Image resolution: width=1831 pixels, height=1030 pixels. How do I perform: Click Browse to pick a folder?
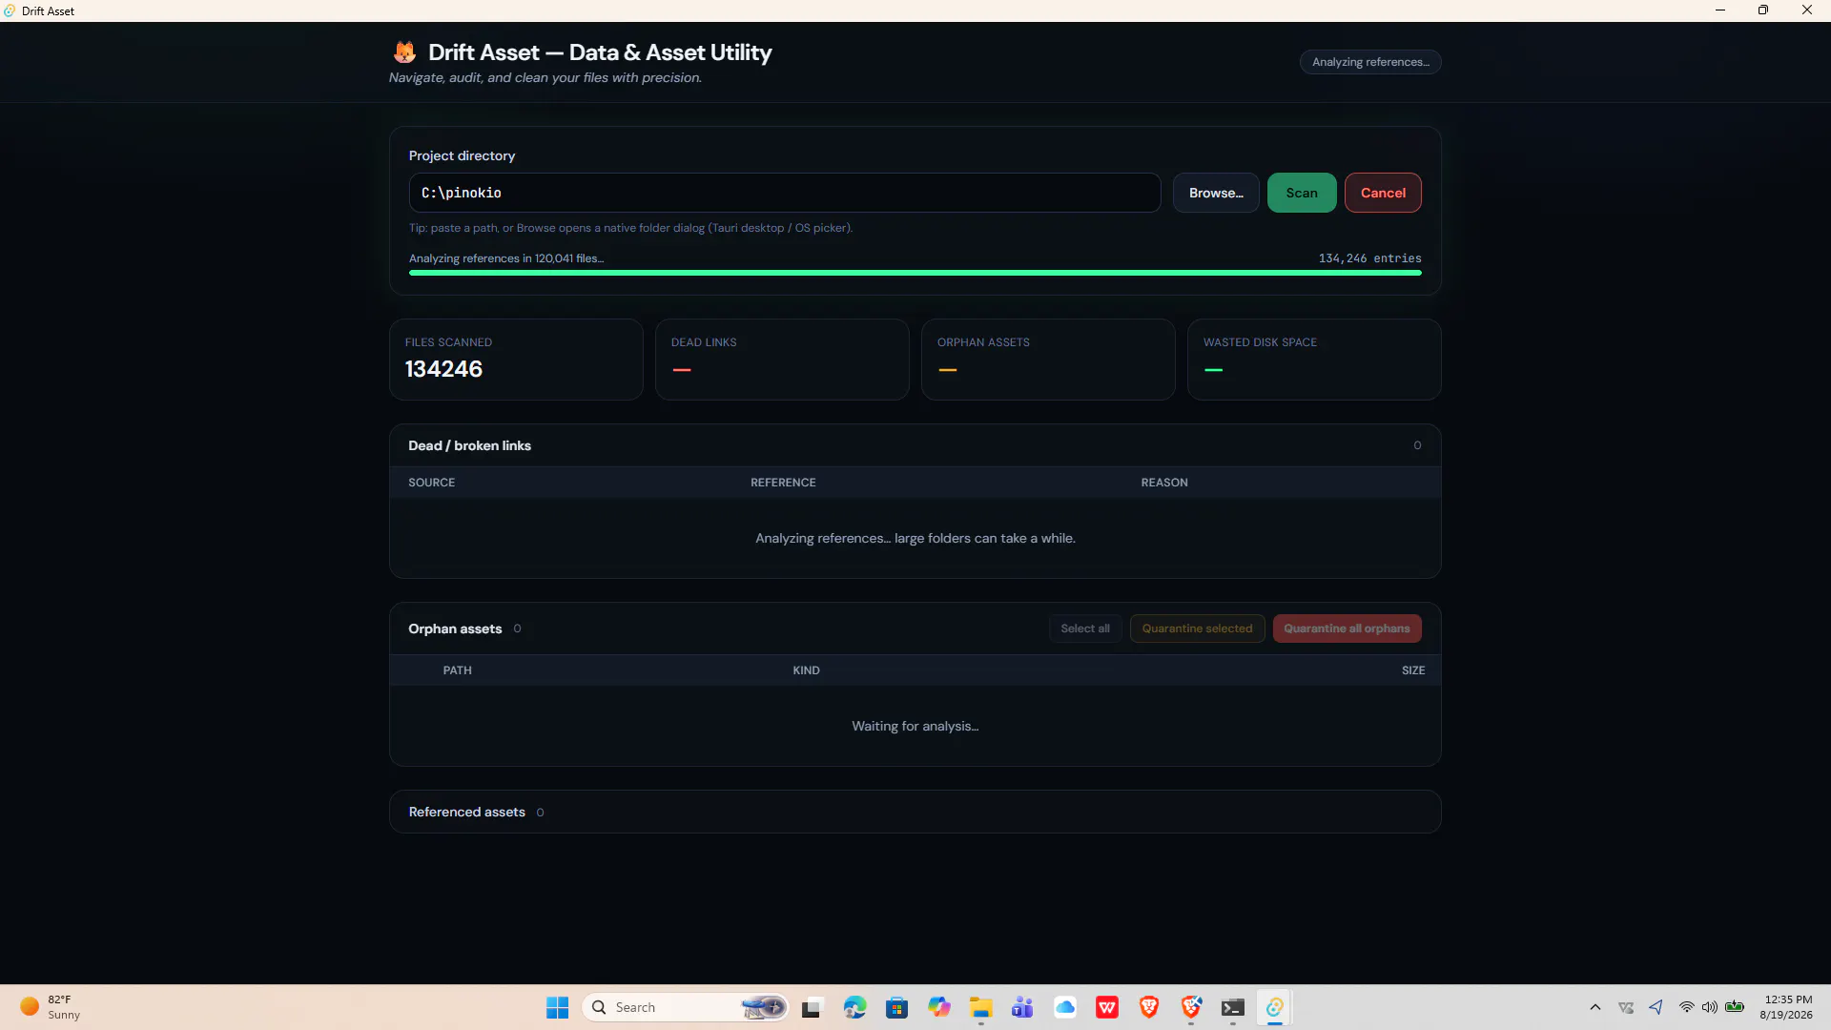point(1216,193)
